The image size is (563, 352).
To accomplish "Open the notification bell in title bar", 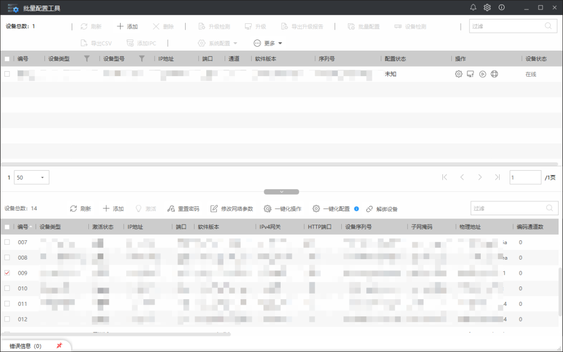I will point(473,8).
